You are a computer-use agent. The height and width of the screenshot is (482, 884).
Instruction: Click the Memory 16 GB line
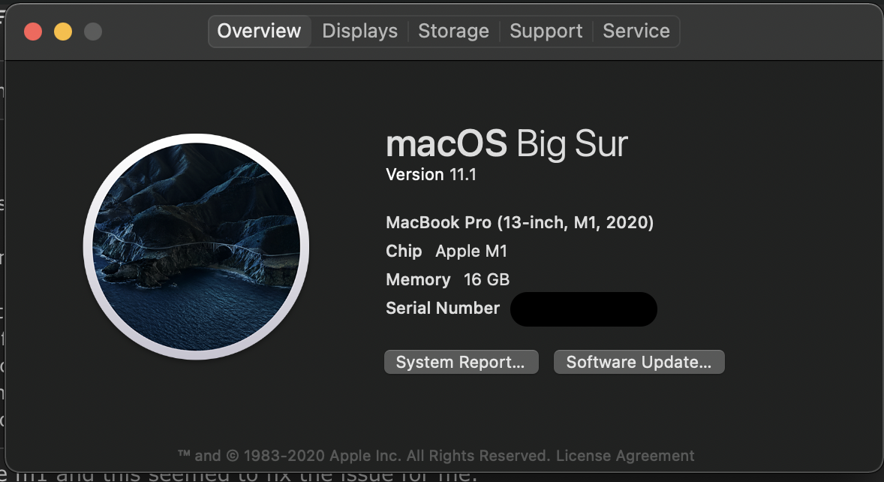coord(448,279)
